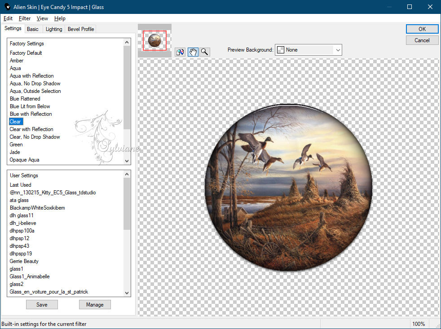Select Blue Lit from Below preset

30,106
